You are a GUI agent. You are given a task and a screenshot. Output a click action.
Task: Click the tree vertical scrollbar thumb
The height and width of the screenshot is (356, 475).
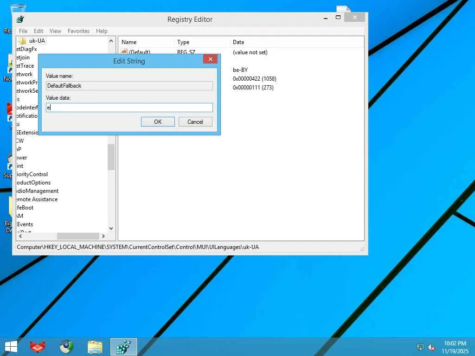(x=111, y=157)
